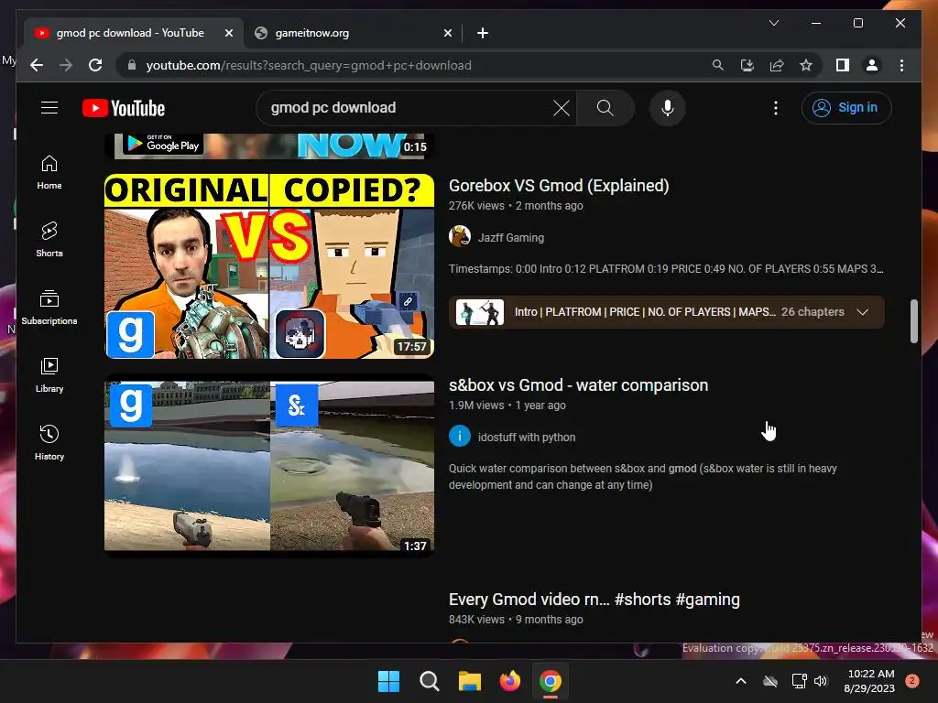Start voice search with microphone icon
This screenshot has height=703, width=938.
coord(667,108)
